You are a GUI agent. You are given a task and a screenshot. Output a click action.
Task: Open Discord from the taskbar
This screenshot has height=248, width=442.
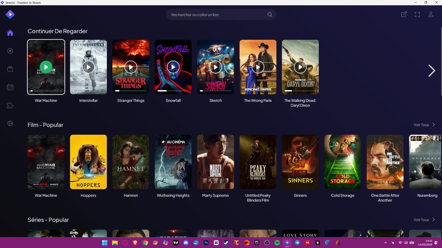pyautogui.click(x=186, y=242)
